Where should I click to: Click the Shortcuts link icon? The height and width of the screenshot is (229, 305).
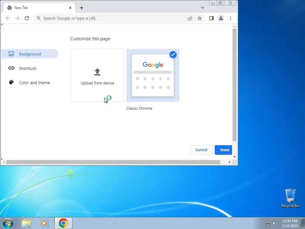[x=11, y=68]
